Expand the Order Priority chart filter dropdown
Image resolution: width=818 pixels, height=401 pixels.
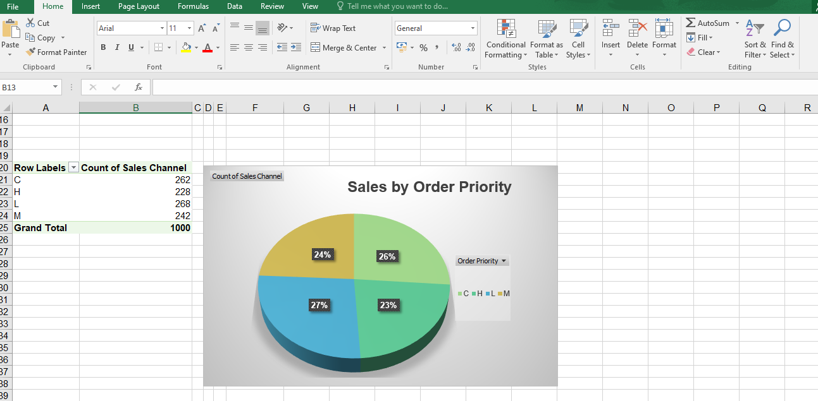504,260
